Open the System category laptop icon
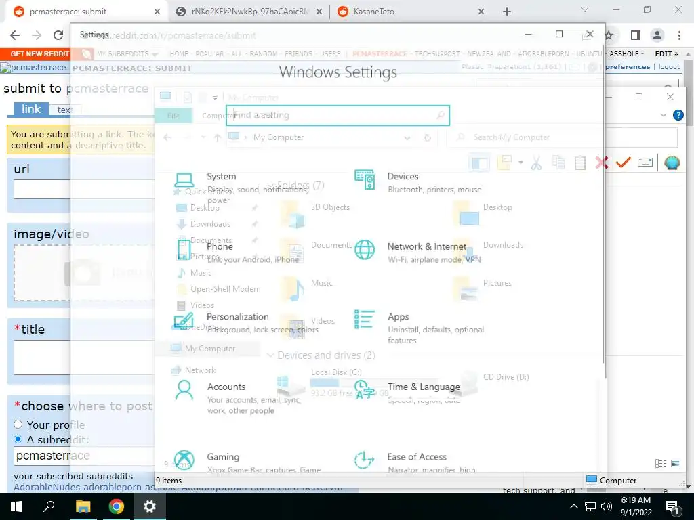 point(184,179)
